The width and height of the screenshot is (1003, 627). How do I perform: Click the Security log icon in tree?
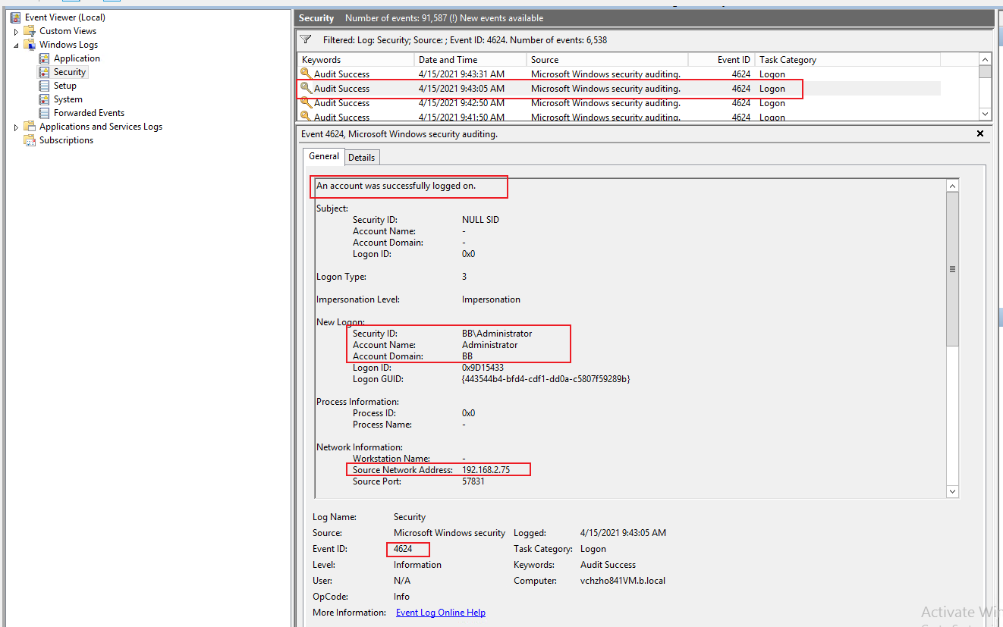[x=44, y=72]
